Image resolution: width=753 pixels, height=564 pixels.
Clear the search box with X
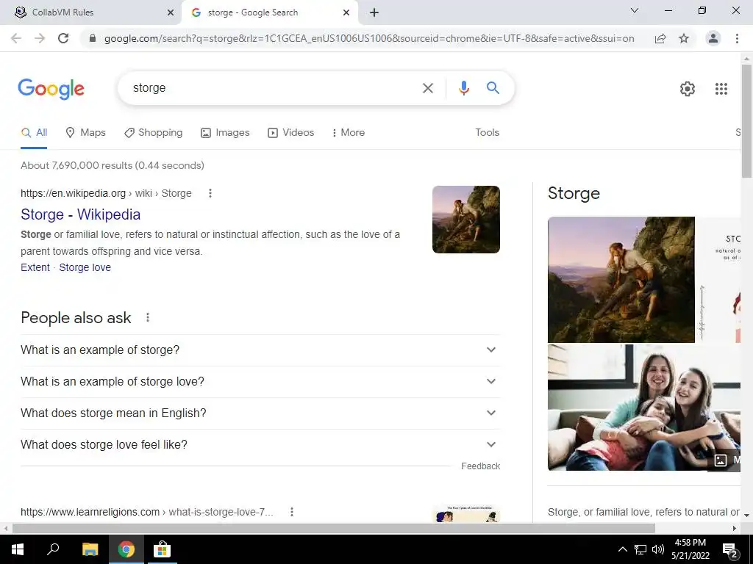tap(428, 88)
